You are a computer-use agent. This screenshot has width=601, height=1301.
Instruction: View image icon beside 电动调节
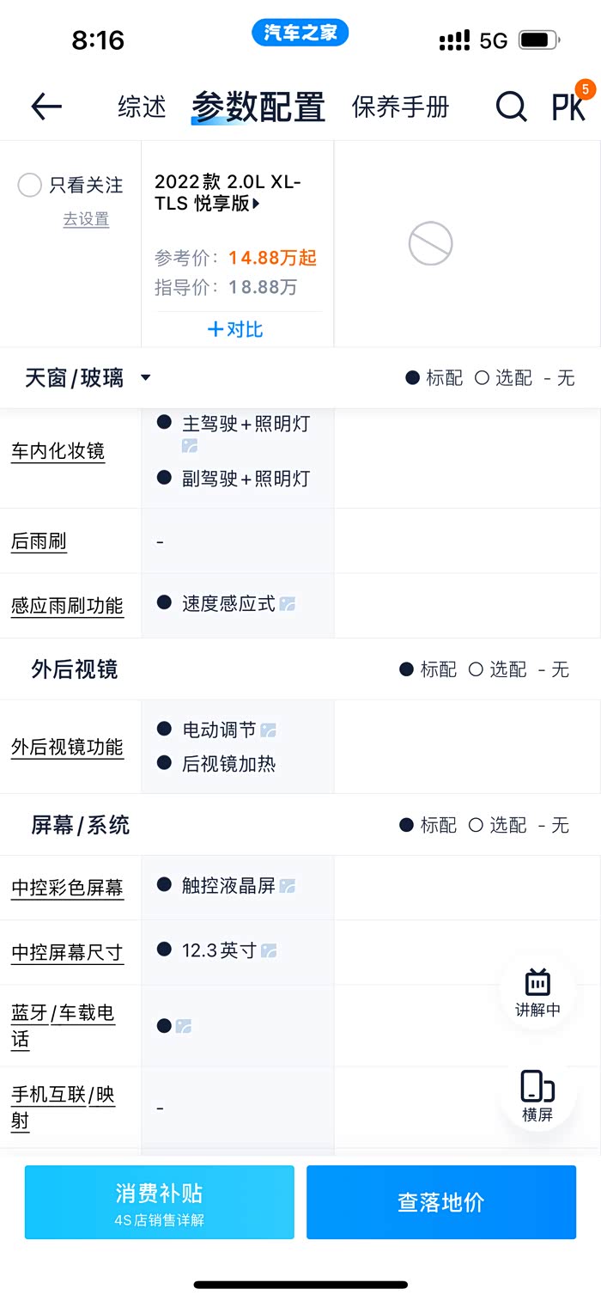click(x=269, y=730)
